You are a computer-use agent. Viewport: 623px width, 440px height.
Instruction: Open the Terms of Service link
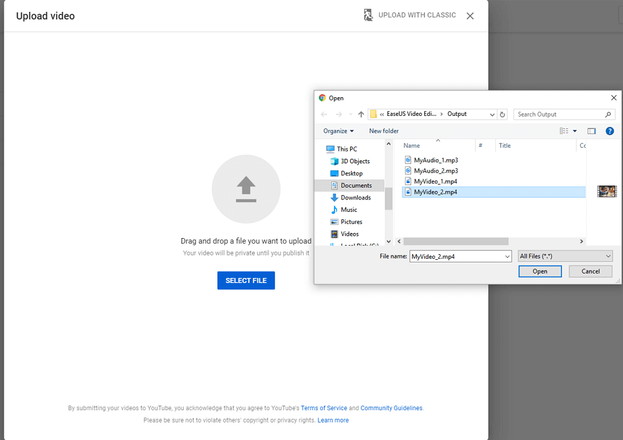pyautogui.click(x=323, y=408)
